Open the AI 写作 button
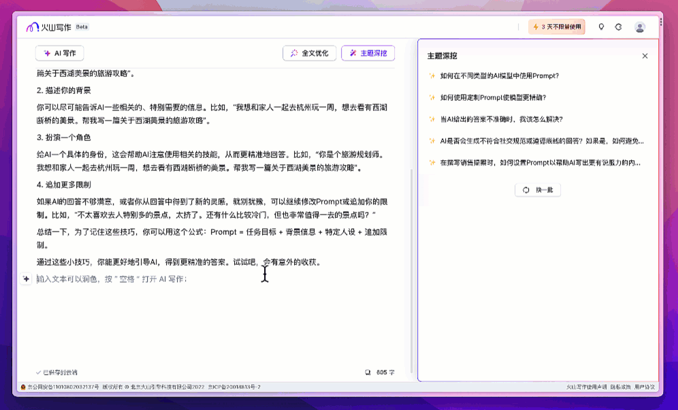This screenshot has height=410, width=678. click(60, 53)
